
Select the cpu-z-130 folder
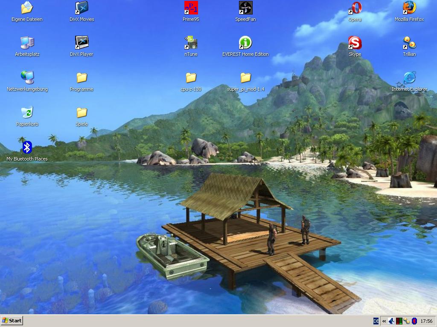pyautogui.click(x=191, y=77)
